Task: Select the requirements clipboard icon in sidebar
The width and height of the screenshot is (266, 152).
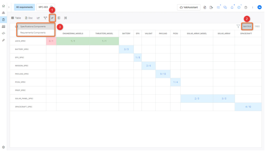Action: click(4, 20)
